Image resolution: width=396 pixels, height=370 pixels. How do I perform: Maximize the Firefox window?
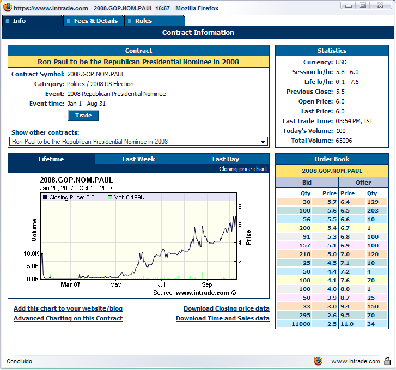pos(363,5)
